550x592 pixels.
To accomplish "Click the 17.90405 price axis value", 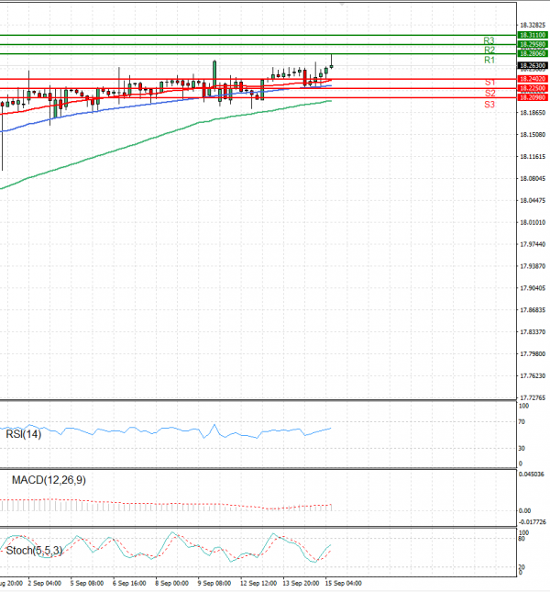I will (533, 288).
